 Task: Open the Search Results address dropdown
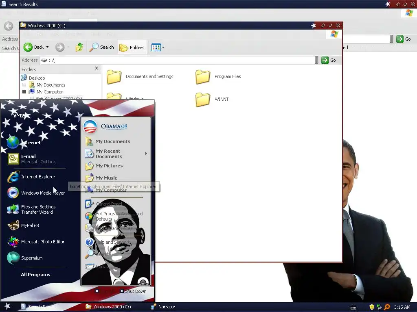point(391,39)
